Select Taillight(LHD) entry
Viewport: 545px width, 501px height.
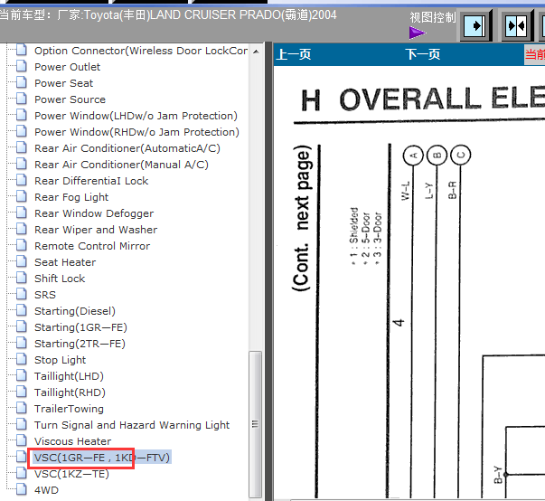[69, 376]
